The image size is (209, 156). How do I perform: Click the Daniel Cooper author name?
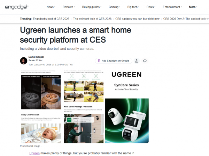tap(36, 57)
